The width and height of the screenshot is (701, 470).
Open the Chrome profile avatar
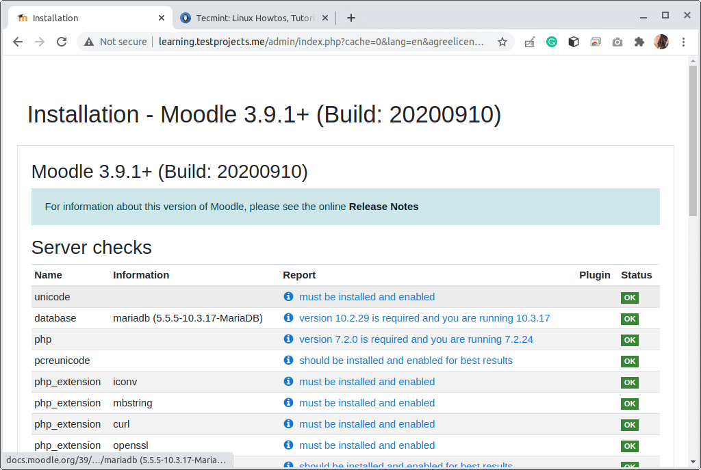point(661,42)
